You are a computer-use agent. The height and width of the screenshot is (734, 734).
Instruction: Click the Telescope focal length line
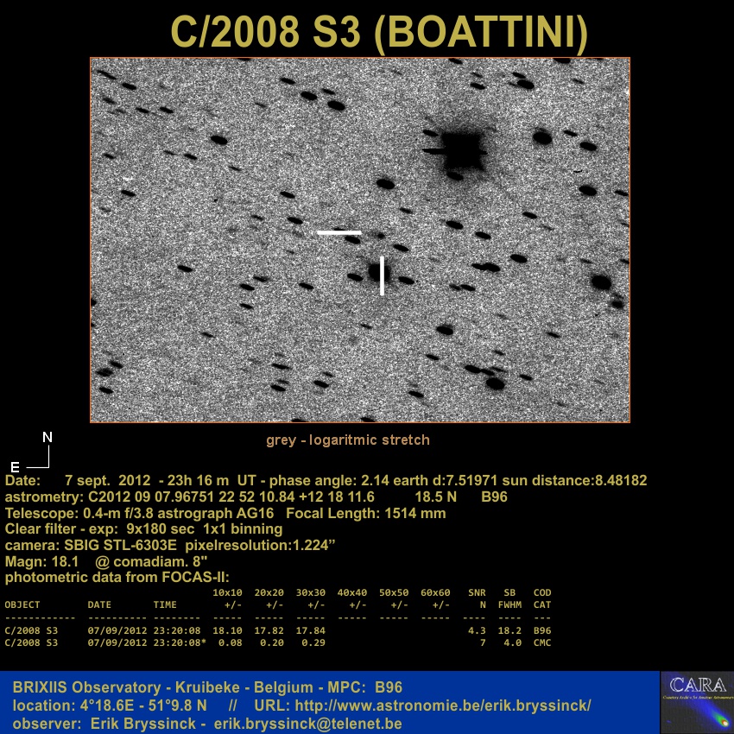(225, 513)
